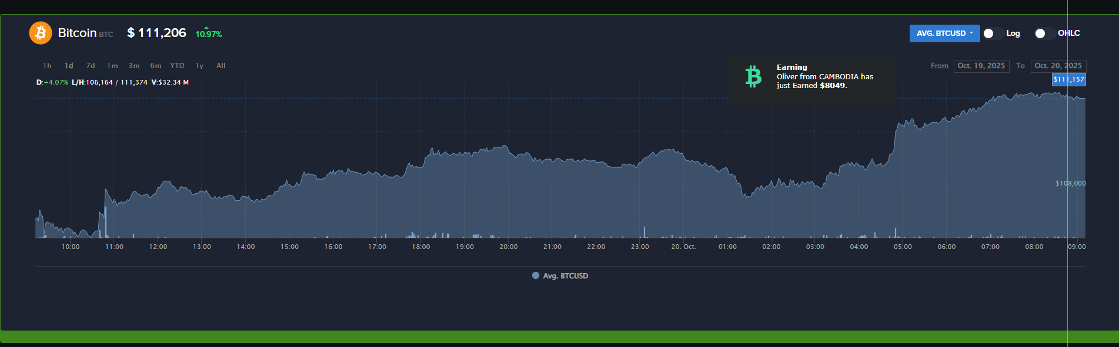Viewport: 1119px width, 347px height.
Task: Select the 1h time range
Action: click(47, 66)
